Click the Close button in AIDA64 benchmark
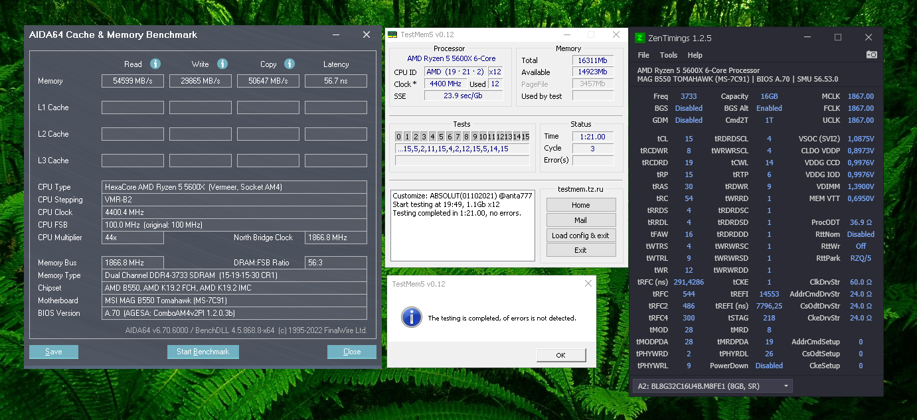 click(352, 352)
